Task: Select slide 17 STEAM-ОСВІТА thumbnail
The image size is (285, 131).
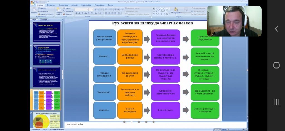Action: (46, 55)
